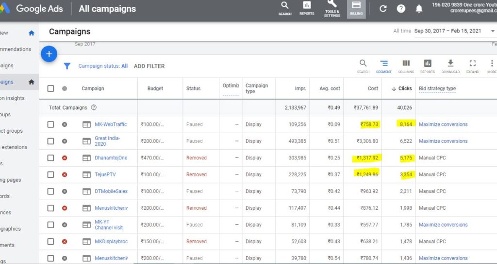Click the status dot in the table header
Image resolution: width=497 pixels, height=264 pixels.
click(x=65, y=89)
